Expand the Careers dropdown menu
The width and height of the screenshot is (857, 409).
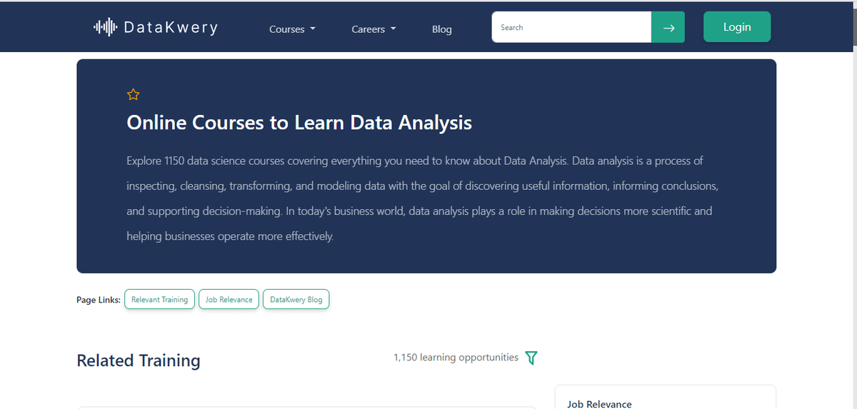pyautogui.click(x=374, y=29)
